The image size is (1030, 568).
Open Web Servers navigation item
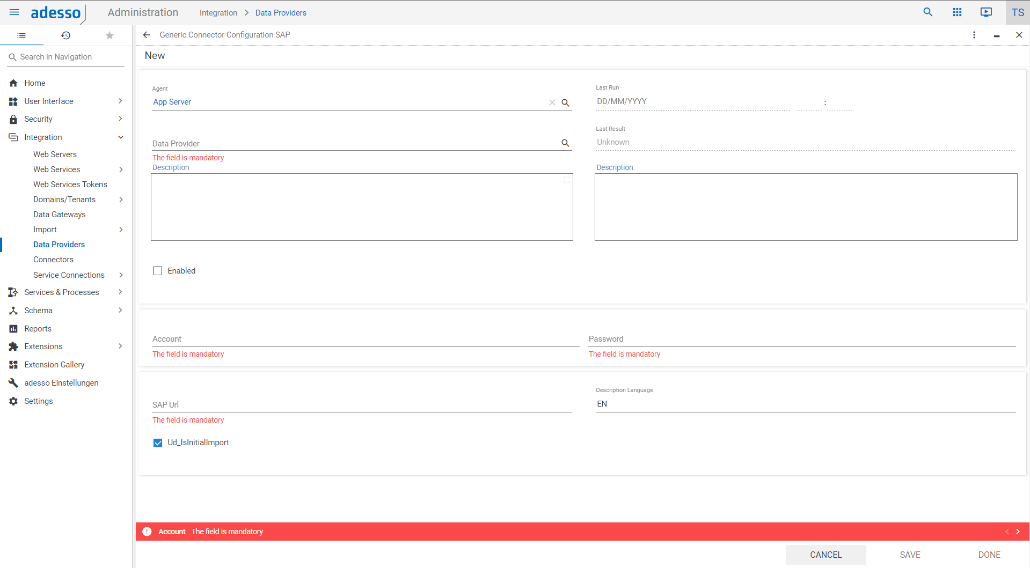55,154
